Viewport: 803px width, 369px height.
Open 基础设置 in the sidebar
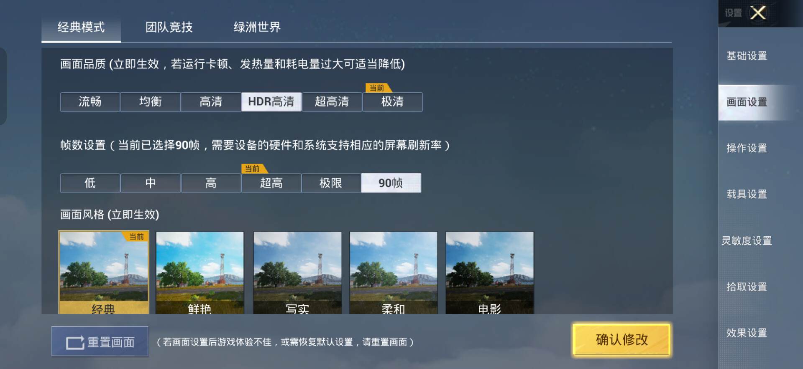[x=747, y=56]
